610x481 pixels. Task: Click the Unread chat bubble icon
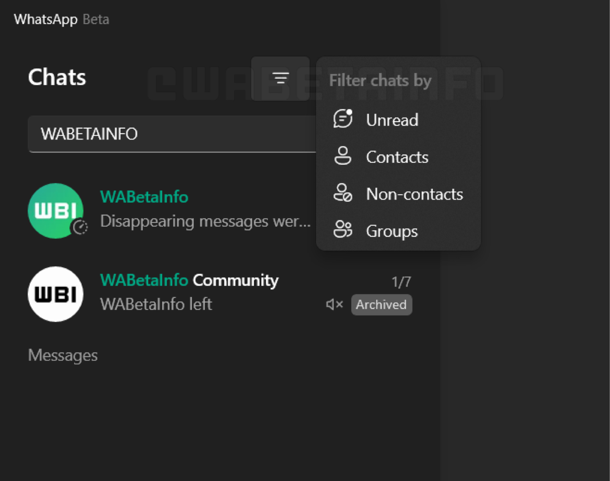click(x=343, y=119)
